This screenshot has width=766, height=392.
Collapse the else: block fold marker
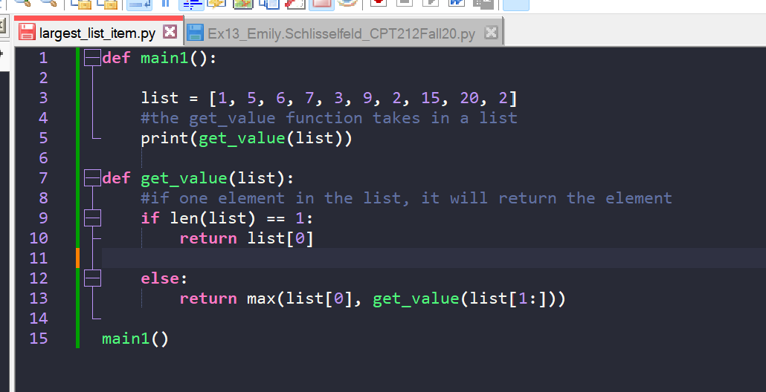pos(92,278)
